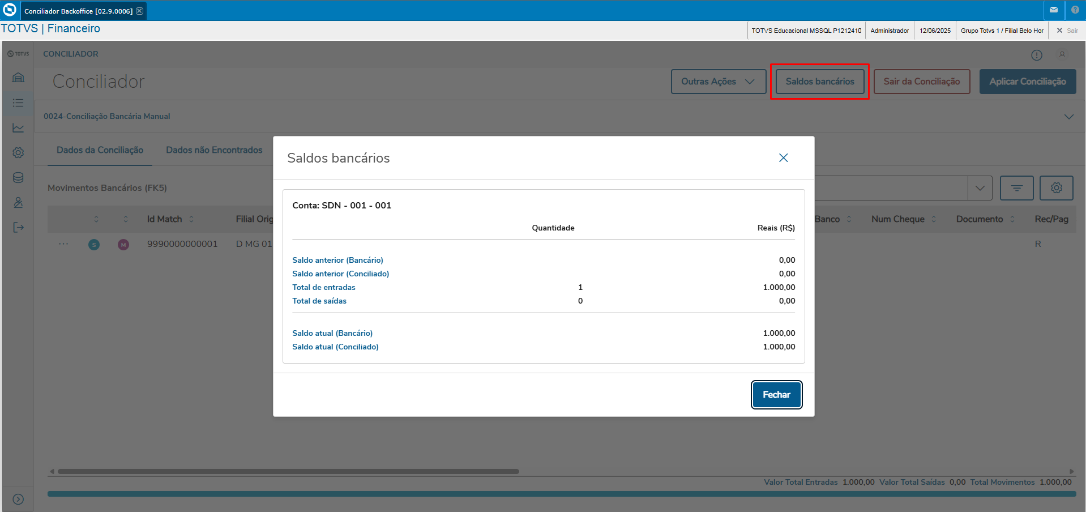The height and width of the screenshot is (512, 1086).
Task: Click the Valor Total Saídas footer label
Action: tap(912, 482)
